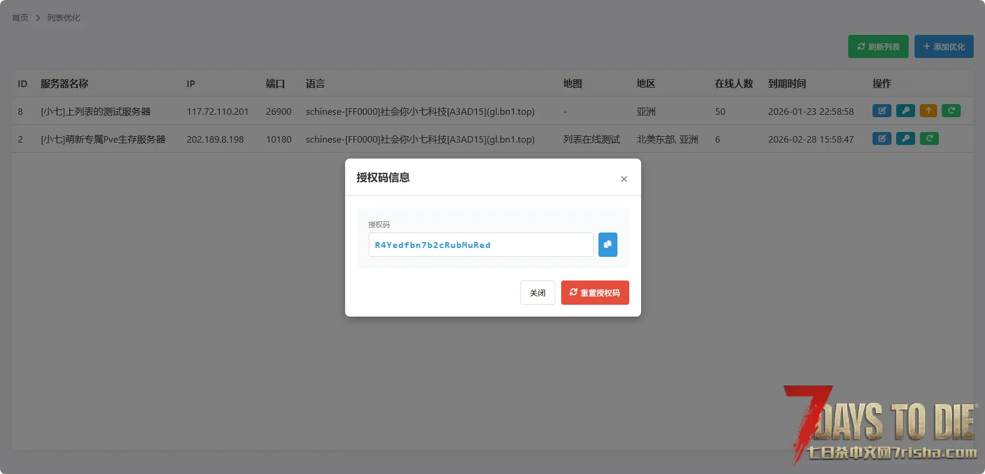985x474 pixels.
Task: Edit server ID 8 with pencil icon
Action: 881,111
